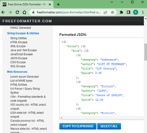Maximize the browser window
Image resolution: width=147 pixels, height=133 pixels.
[132, 2]
